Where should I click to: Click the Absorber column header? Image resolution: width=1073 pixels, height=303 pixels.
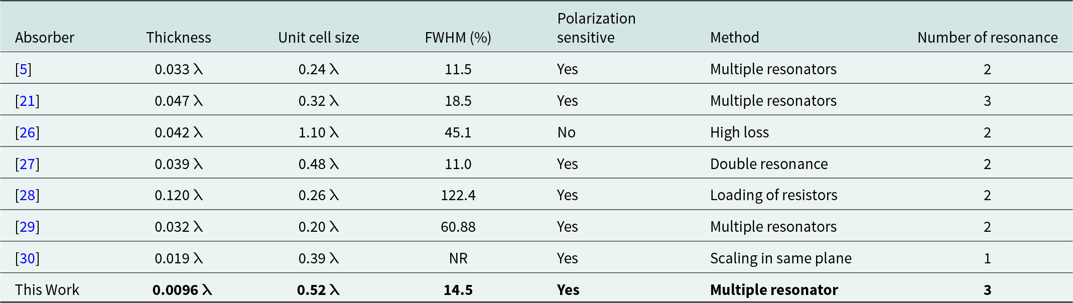[45, 38]
